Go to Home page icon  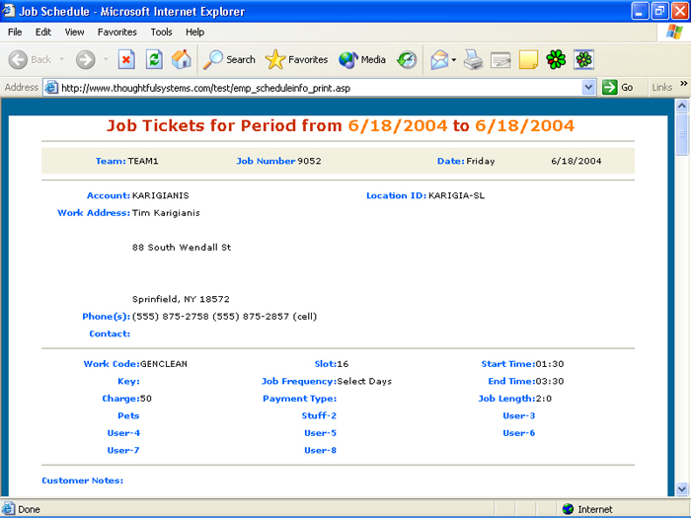pyautogui.click(x=181, y=59)
